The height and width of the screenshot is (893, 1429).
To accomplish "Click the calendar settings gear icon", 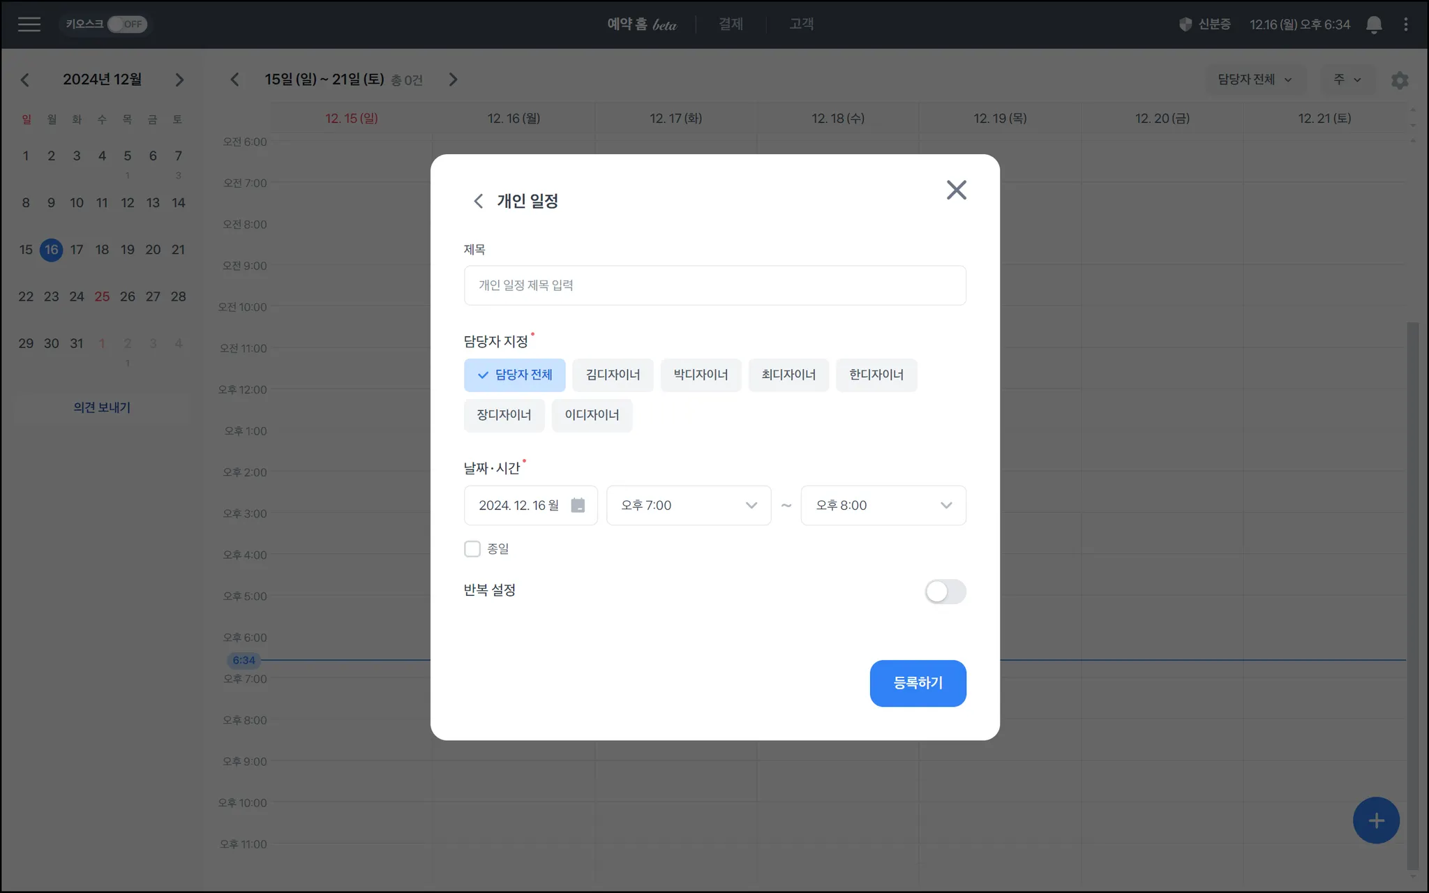I will 1399,80.
